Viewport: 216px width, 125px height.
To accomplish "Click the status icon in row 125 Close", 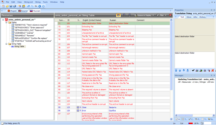I will (x=78, y=107).
